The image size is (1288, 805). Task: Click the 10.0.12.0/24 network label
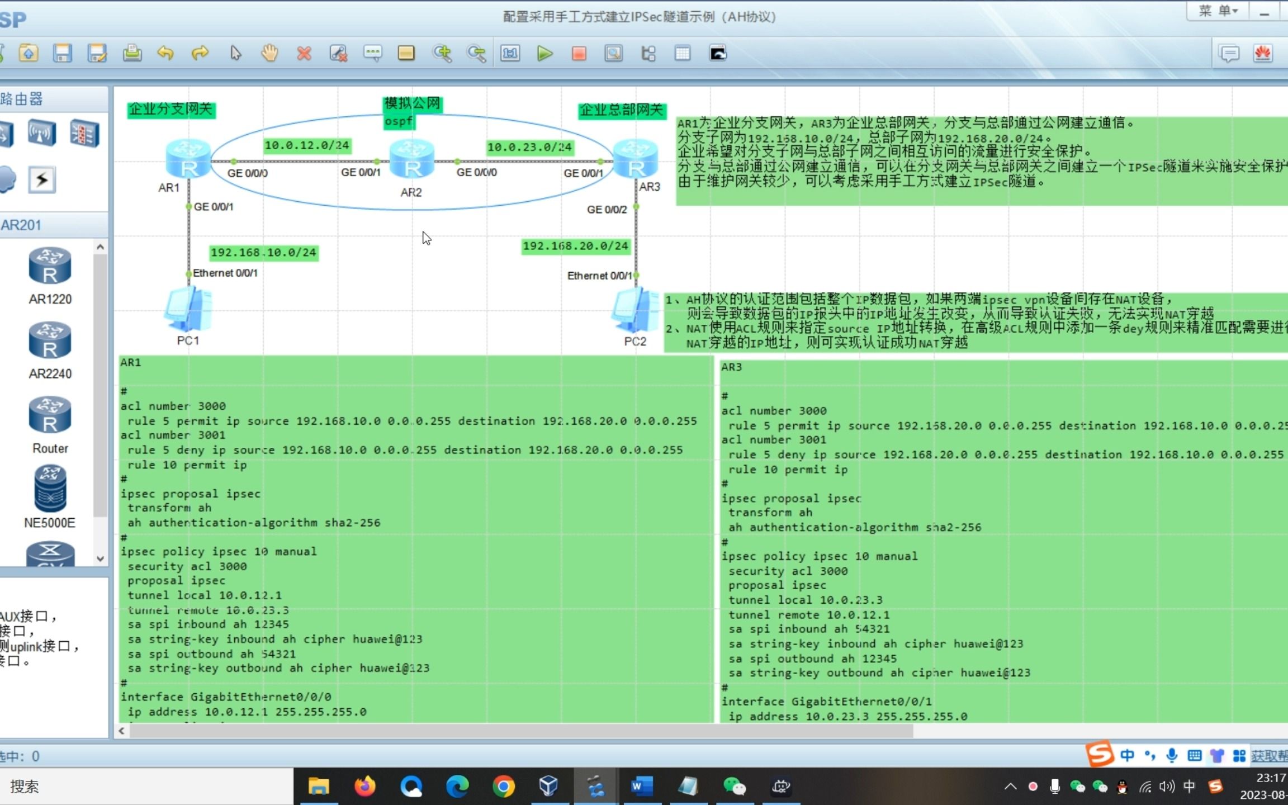point(306,145)
